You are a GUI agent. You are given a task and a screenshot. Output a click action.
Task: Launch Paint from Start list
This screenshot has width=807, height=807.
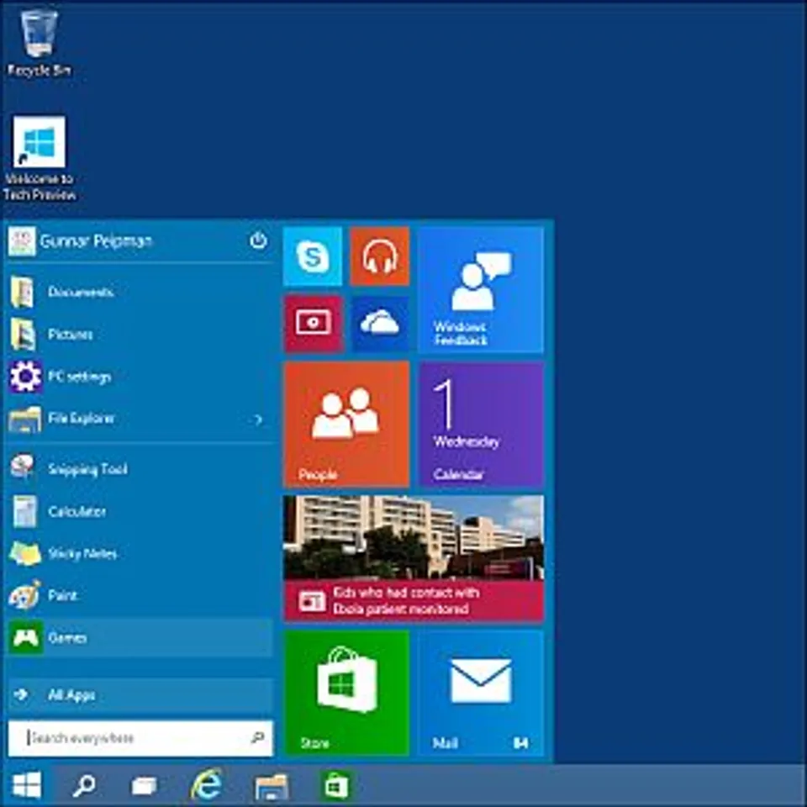click(139, 596)
